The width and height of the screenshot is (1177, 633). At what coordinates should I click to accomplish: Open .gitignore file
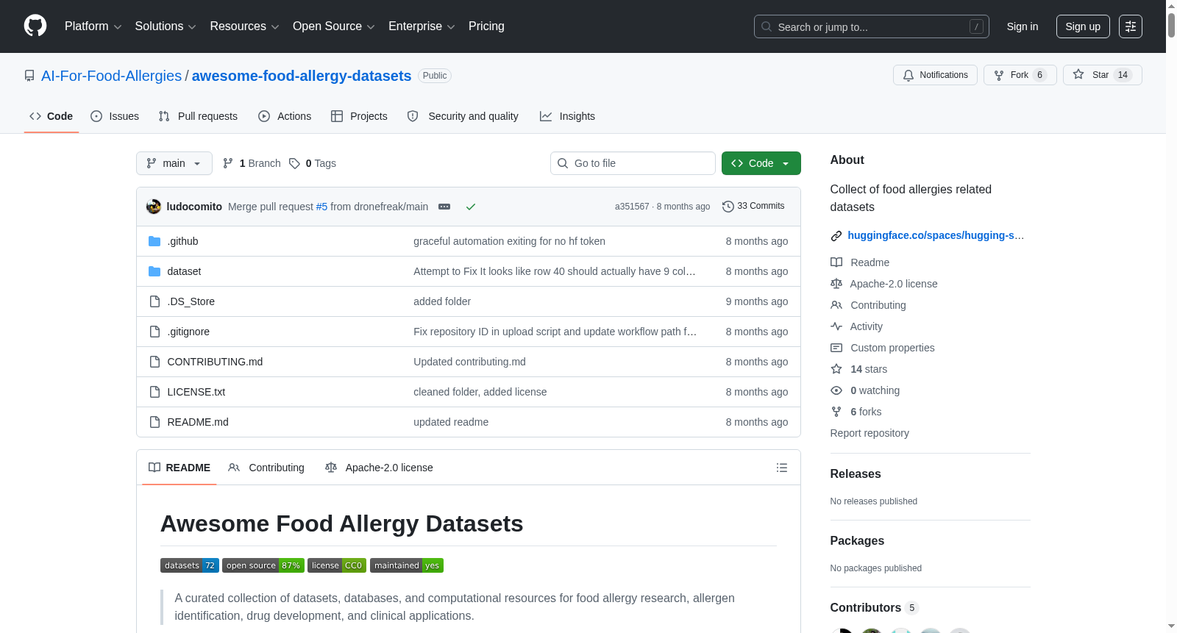[x=188, y=332]
